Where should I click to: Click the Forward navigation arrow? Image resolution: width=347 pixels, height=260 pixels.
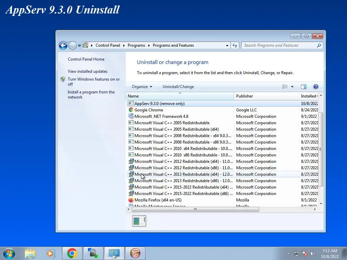73,46
